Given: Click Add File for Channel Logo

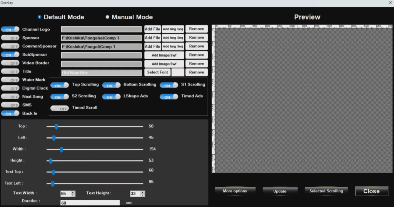Looking at the screenshot, I should 152,29.
